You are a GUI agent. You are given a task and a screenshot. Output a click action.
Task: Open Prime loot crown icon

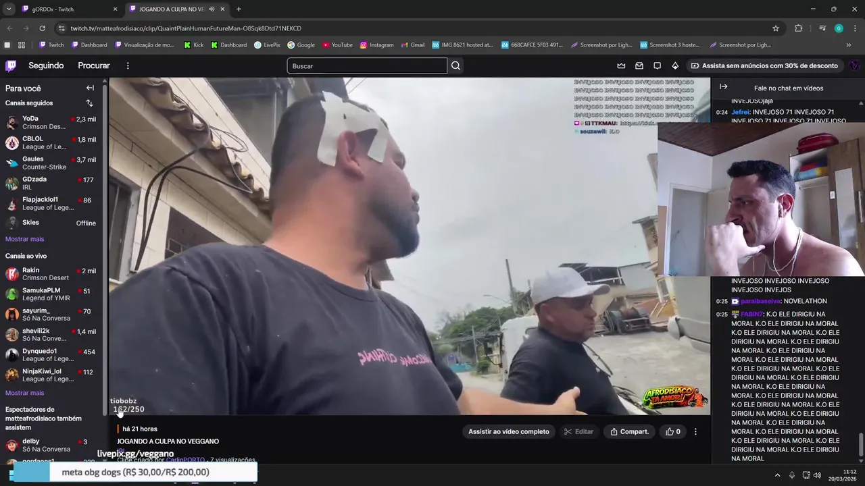(621, 65)
